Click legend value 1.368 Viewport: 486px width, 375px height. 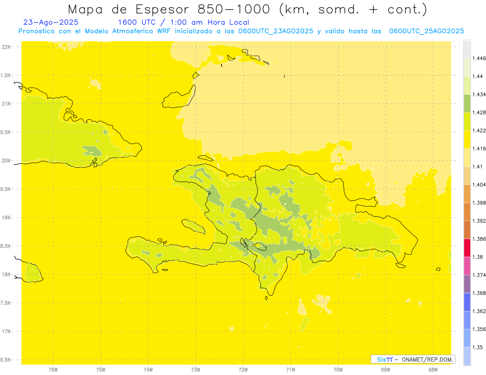click(479, 293)
